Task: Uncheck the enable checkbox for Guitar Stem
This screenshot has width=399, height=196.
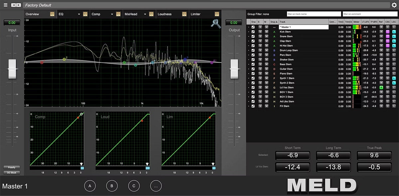Action: coord(253,69)
